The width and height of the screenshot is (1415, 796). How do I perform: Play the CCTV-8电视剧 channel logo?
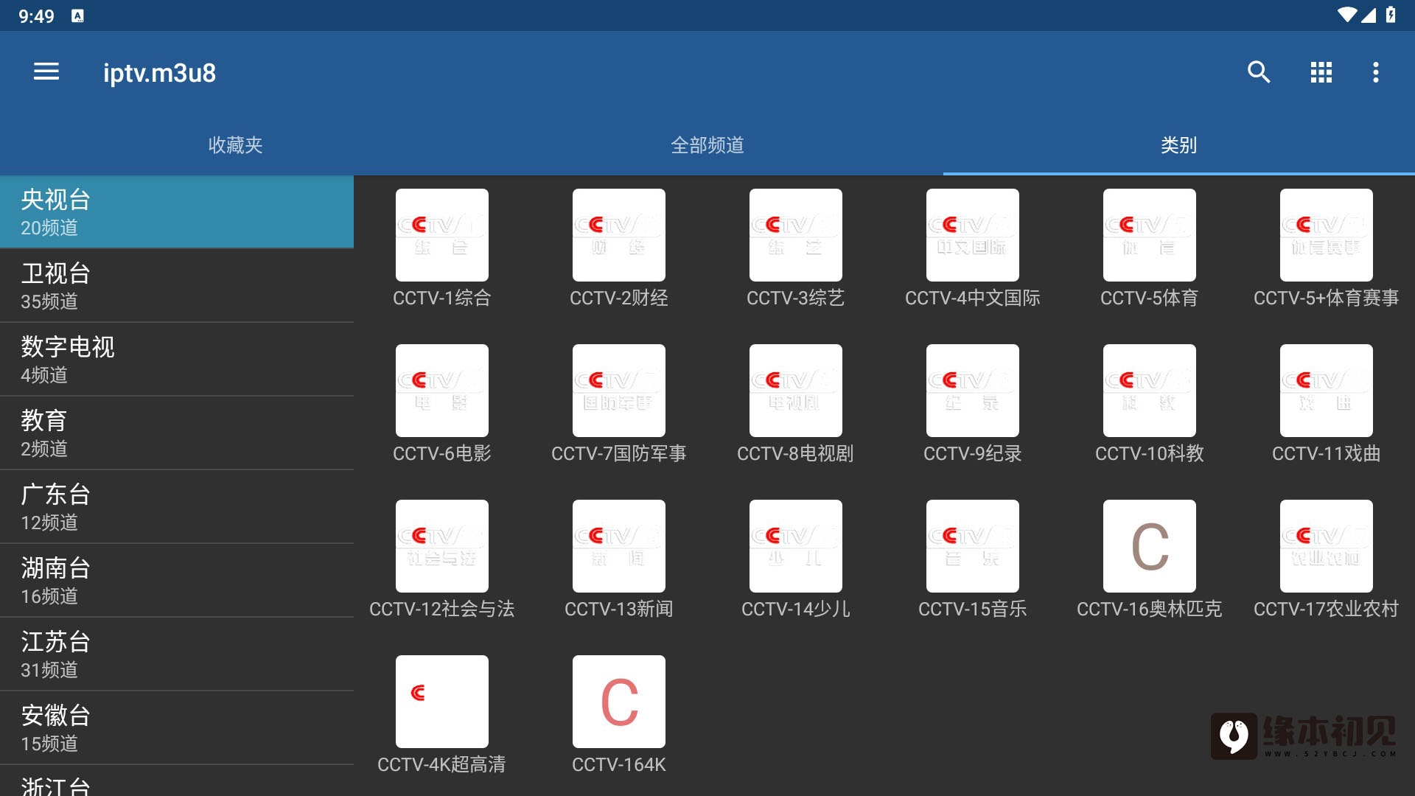click(796, 391)
